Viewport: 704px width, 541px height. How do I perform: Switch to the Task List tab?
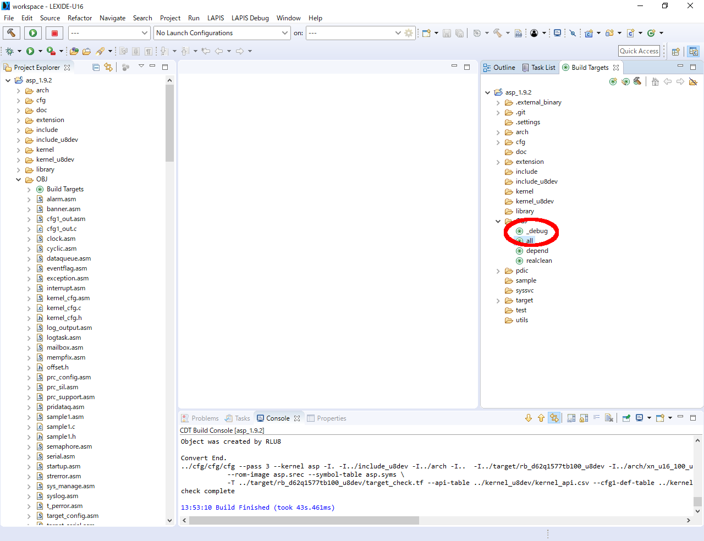coord(538,67)
